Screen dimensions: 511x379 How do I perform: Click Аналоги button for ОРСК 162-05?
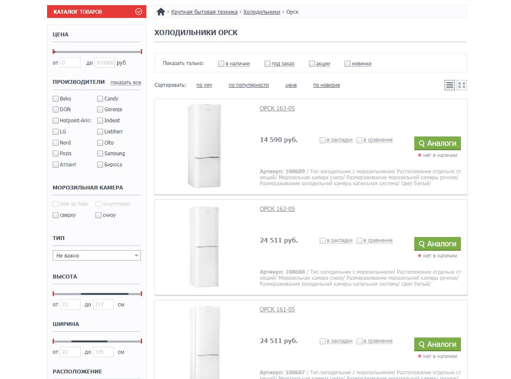(x=437, y=244)
